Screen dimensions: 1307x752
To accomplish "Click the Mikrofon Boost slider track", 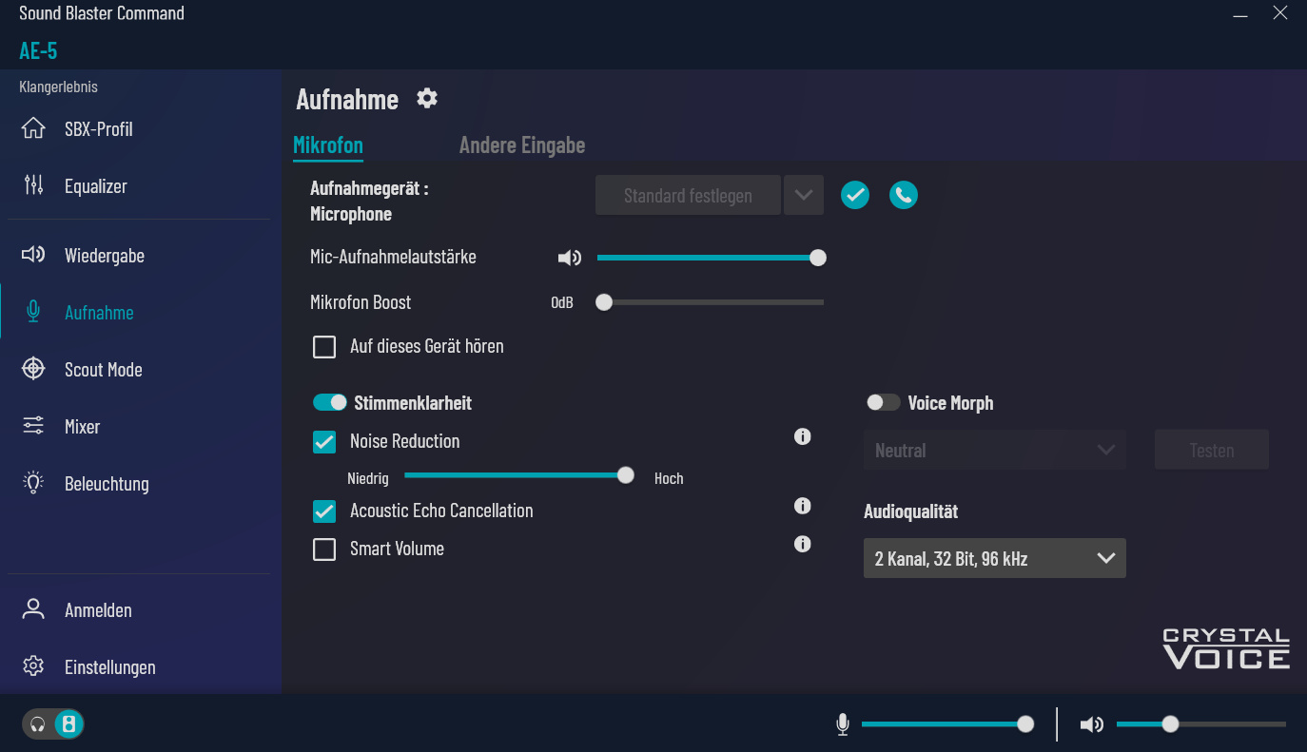I will tap(711, 302).
